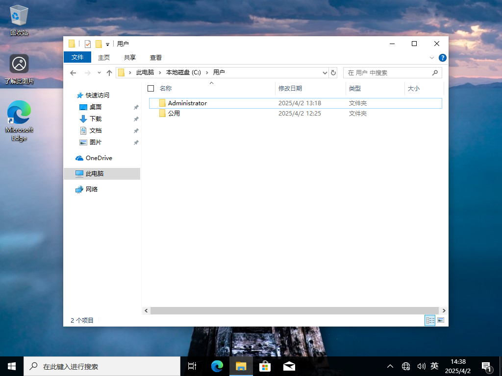Click the New Folder icon in the quick access toolbar
Screen dimensions: 502x376
click(x=99, y=44)
